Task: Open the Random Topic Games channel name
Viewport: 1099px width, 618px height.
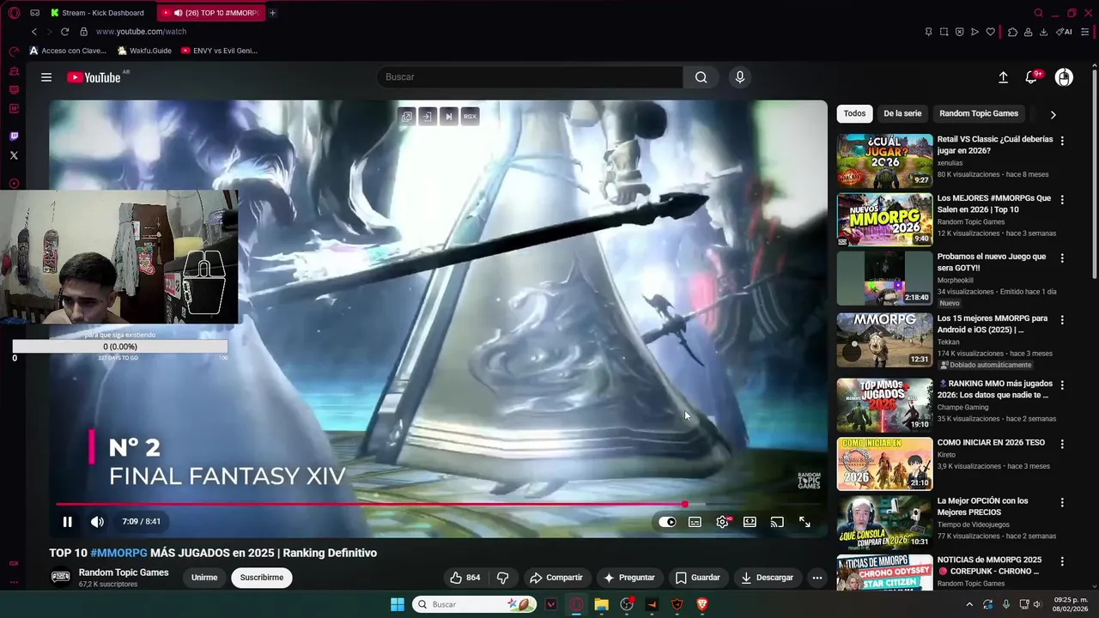Action: point(124,573)
